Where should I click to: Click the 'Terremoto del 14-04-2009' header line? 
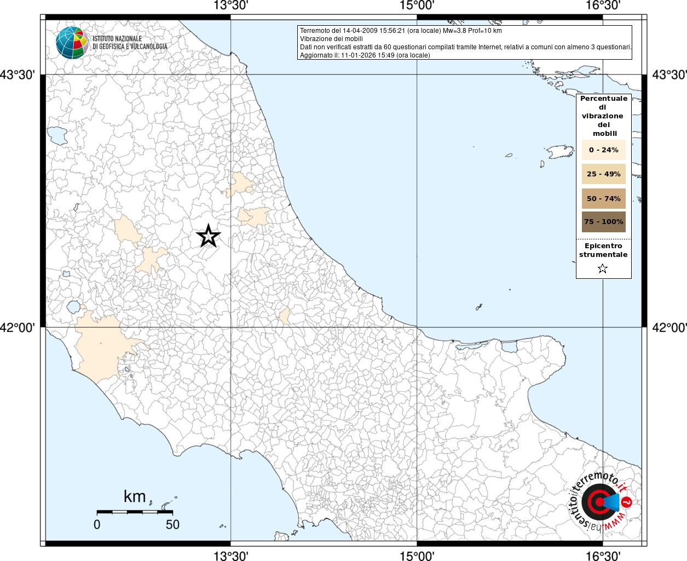401,31
